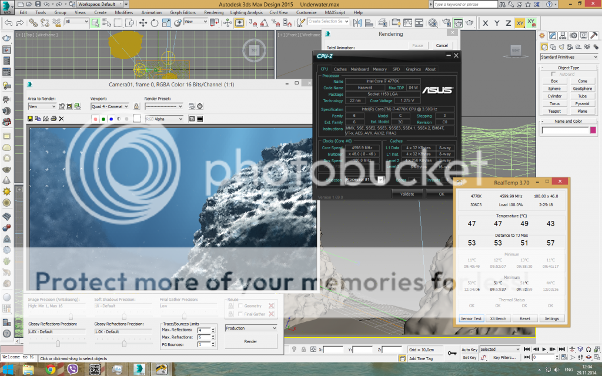Click the XS Bench button in RealTemp
Image resolution: width=602 pixels, height=376 pixels.
pyautogui.click(x=498, y=318)
